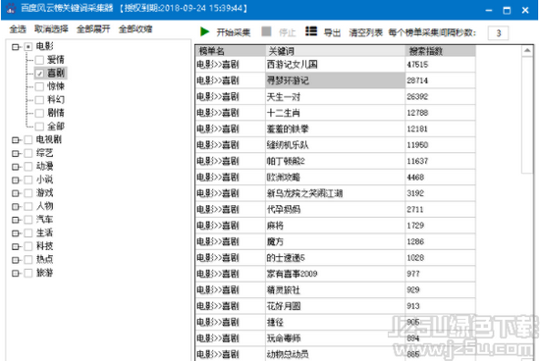Click the gray stop square icon
Screen dimensions: 540x361
click(266, 31)
